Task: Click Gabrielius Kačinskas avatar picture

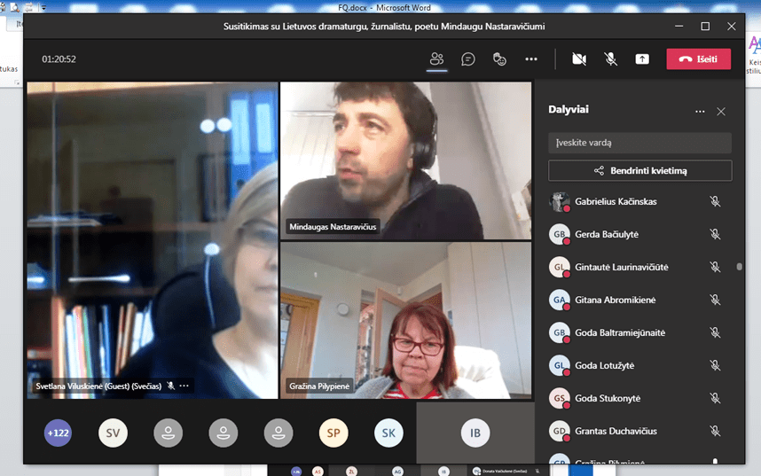Action: tap(559, 201)
